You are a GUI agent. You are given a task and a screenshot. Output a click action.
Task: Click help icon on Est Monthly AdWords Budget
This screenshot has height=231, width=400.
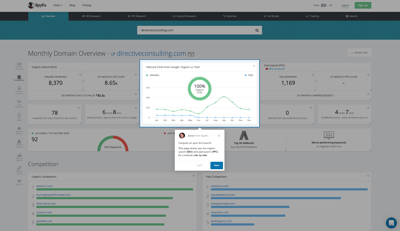tap(368, 94)
